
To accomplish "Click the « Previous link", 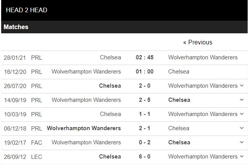I will point(197,42).
